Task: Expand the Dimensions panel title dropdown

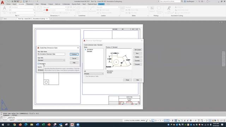Action: 55,16
